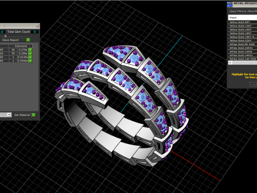Click green arrow on the 0.004tw diamond row
Image resolution: width=257 pixels, height=193 pixels.
point(31,61)
